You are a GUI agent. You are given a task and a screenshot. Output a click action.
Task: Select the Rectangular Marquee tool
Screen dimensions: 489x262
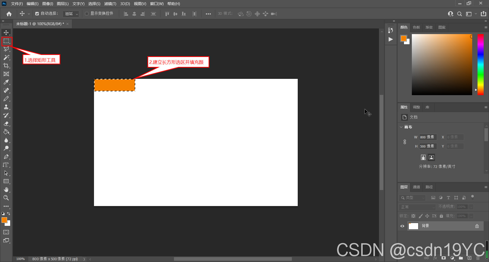[6, 41]
